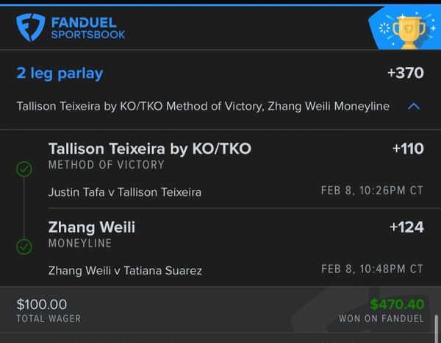Click the FanDuel shield logo icon
The image size is (441, 343).
pyautogui.click(x=30, y=26)
